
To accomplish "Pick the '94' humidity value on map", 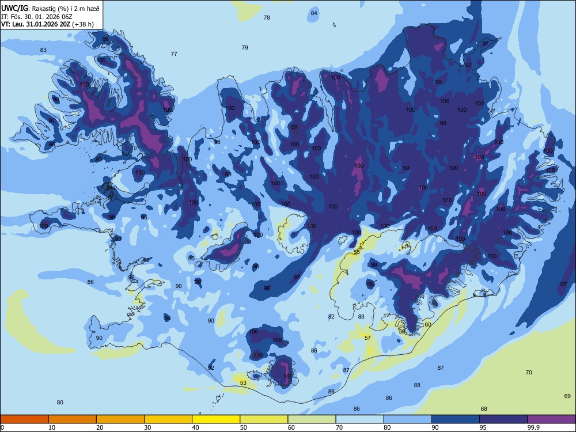I will pyautogui.click(x=168, y=318).
